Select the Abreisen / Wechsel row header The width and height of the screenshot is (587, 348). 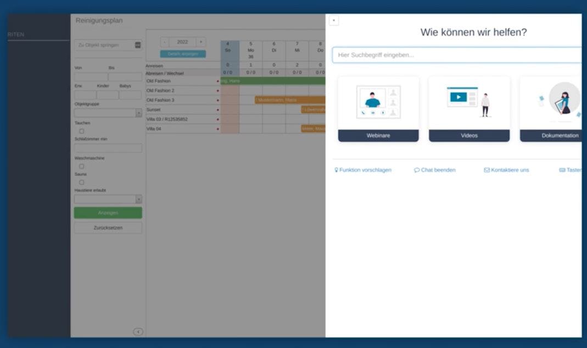tap(165, 73)
